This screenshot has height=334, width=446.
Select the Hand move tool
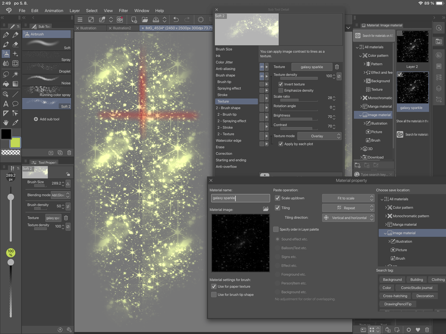tap(6, 122)
